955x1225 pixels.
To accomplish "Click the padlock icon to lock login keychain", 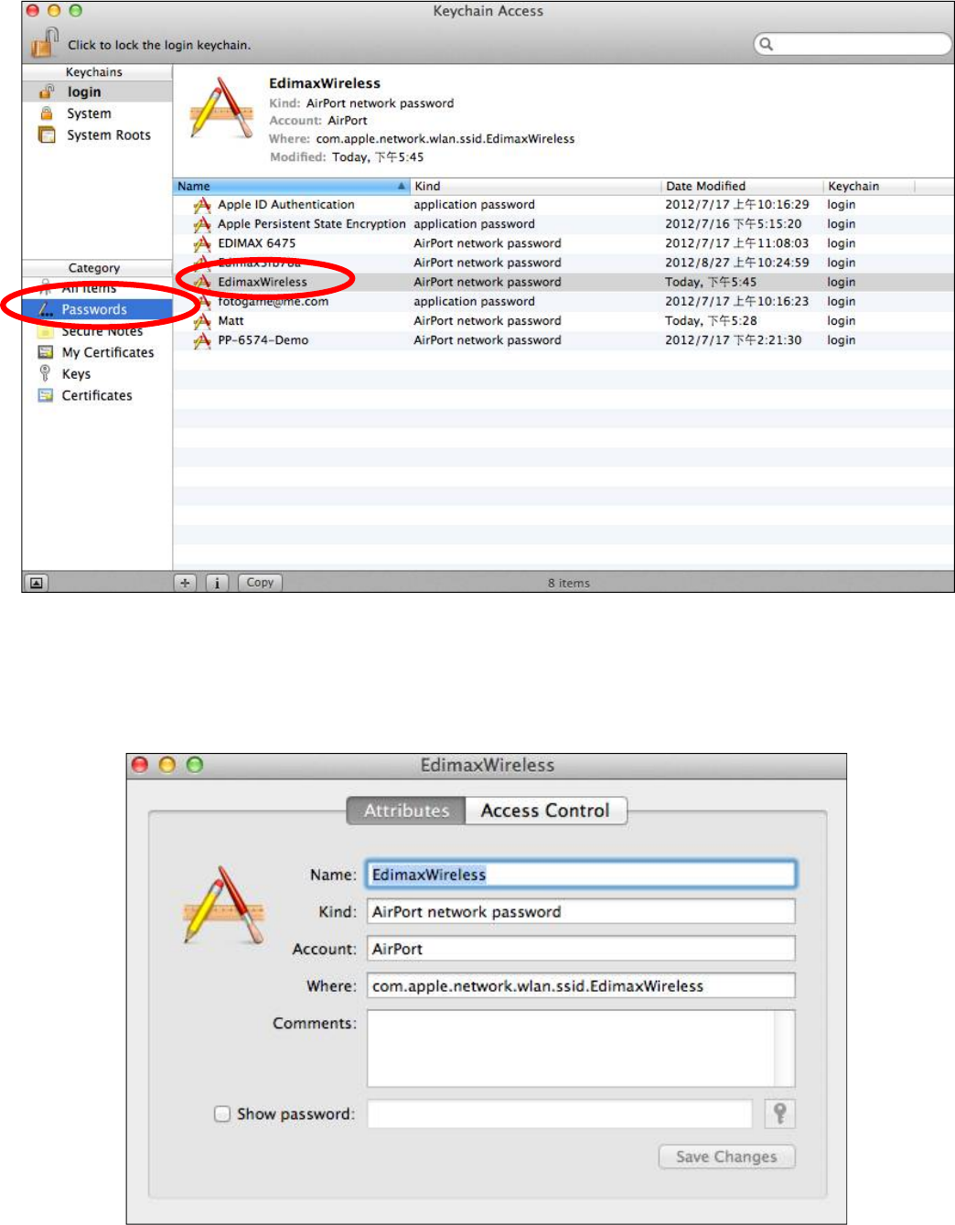I will [44, 42].
